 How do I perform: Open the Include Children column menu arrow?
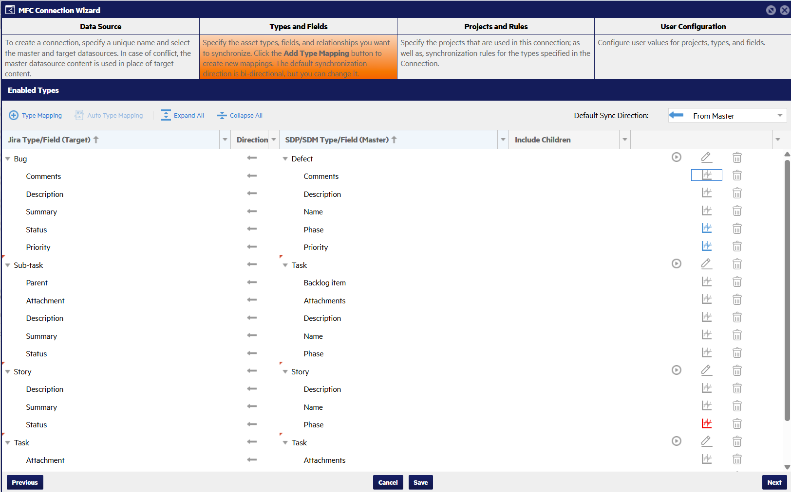[x=624, y=140]
